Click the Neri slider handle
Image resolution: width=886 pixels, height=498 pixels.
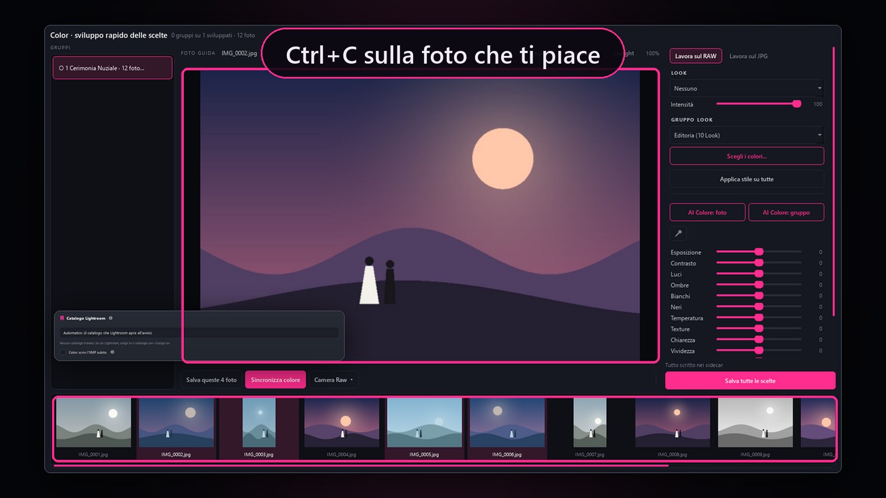tap(759, 307)
